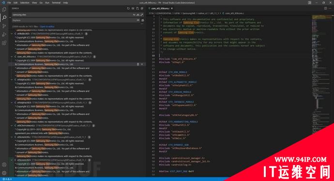Open the Accounts menu icon
Image resolution: width=334 pixels, height=181 pixels.
pyautogui.click(x=4, y=165)
